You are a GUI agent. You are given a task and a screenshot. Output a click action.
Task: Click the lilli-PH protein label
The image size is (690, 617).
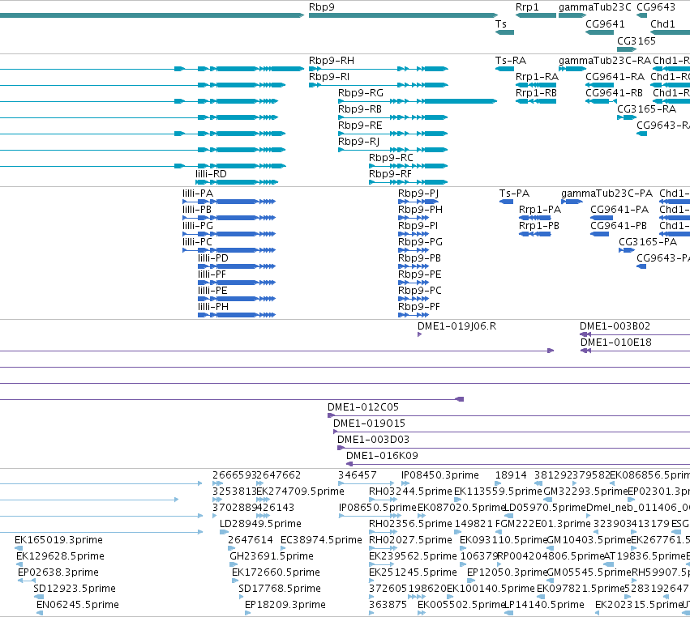coord(213,307)
